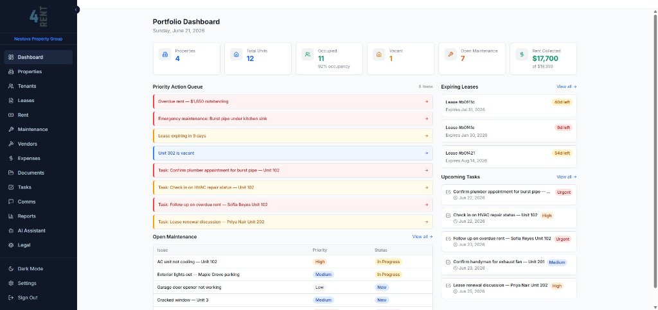
Task: Check off Lease renewal discussion upcoming task
Action: [448, 286]
